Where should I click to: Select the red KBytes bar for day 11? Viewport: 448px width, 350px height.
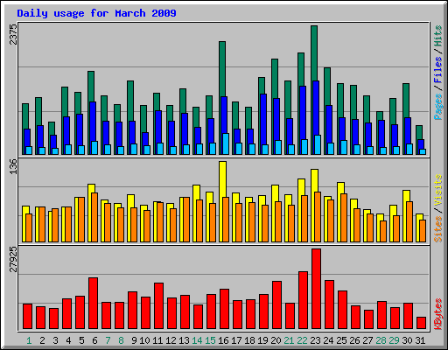coord(158,306)
